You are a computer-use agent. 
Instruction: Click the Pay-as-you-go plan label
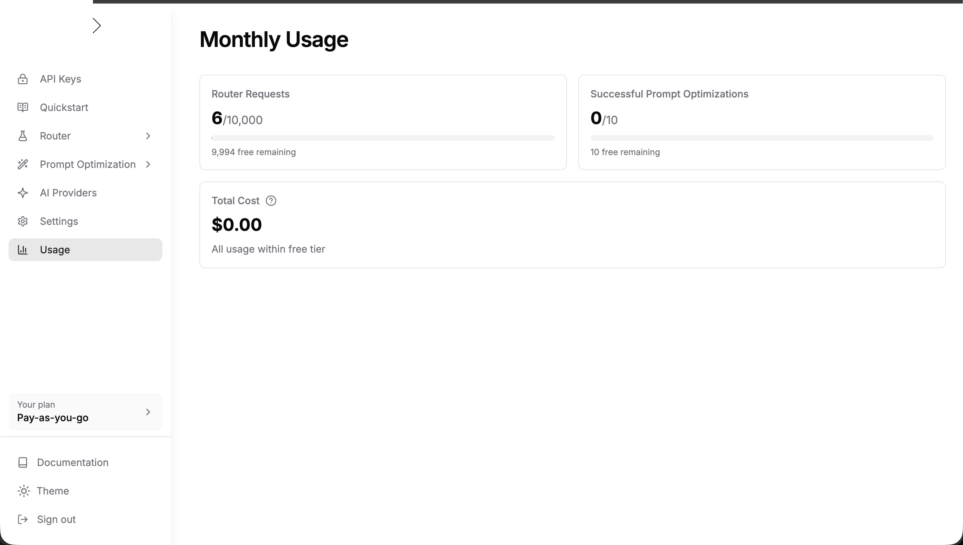tap(53, 418)
